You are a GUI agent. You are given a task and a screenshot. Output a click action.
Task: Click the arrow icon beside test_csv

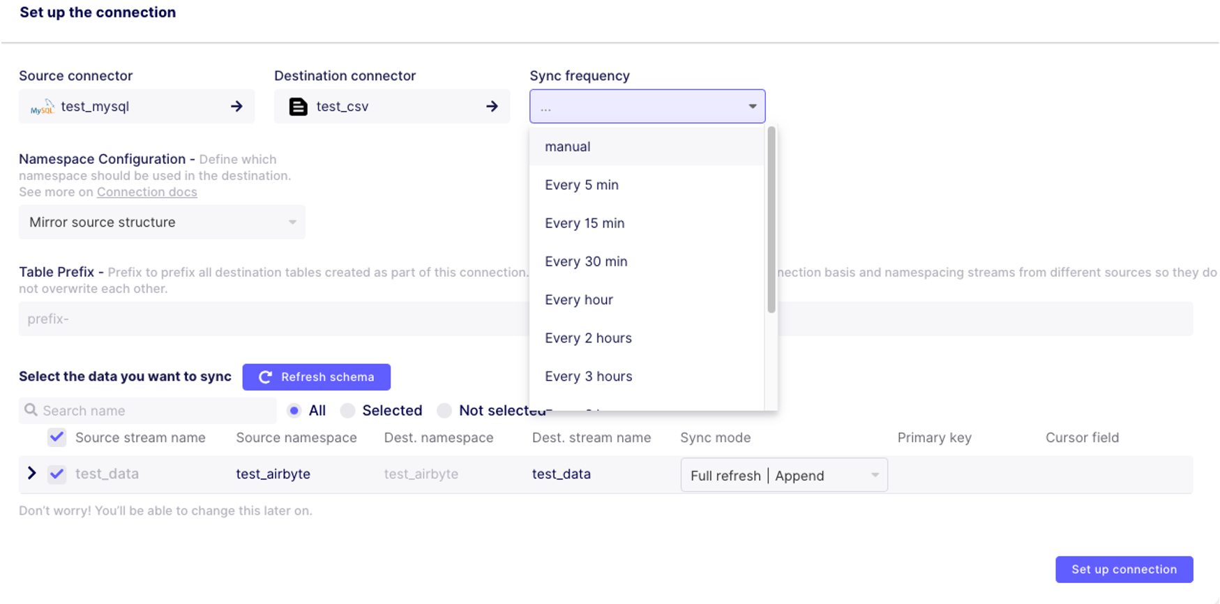tap(492, 107)
